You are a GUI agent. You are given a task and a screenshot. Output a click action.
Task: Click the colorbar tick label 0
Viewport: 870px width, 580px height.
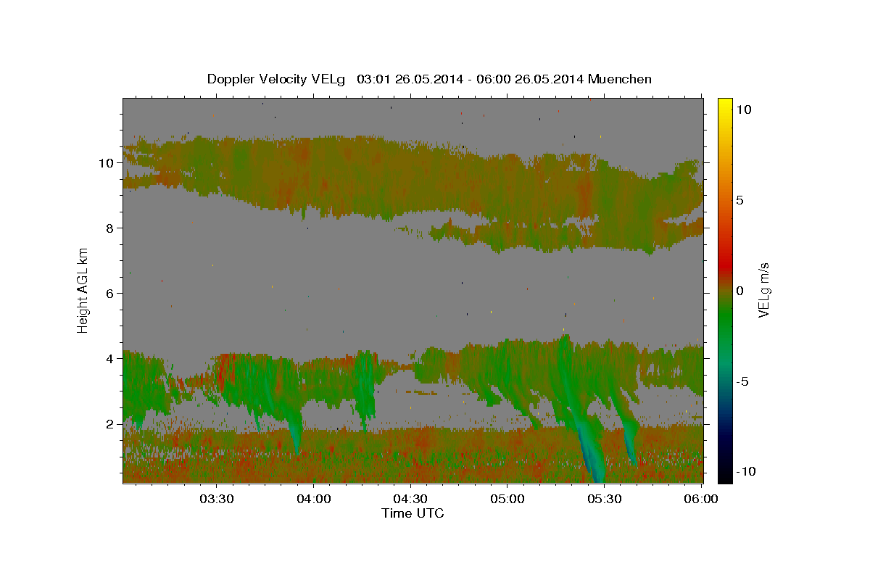point(740,291)
